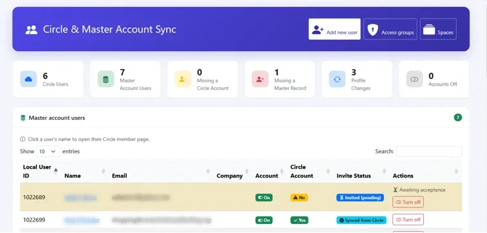The height and width of the screenshot is (233, 487).
Task: Click the Profile Changes card label
Action: click(x=361, y=84)
